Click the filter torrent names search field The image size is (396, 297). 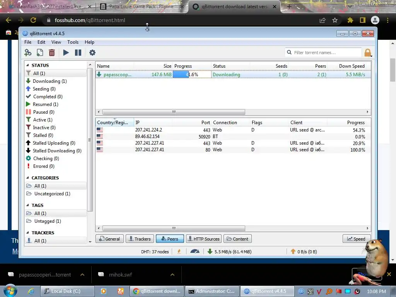pyautogui.click(x=323, y=53)
